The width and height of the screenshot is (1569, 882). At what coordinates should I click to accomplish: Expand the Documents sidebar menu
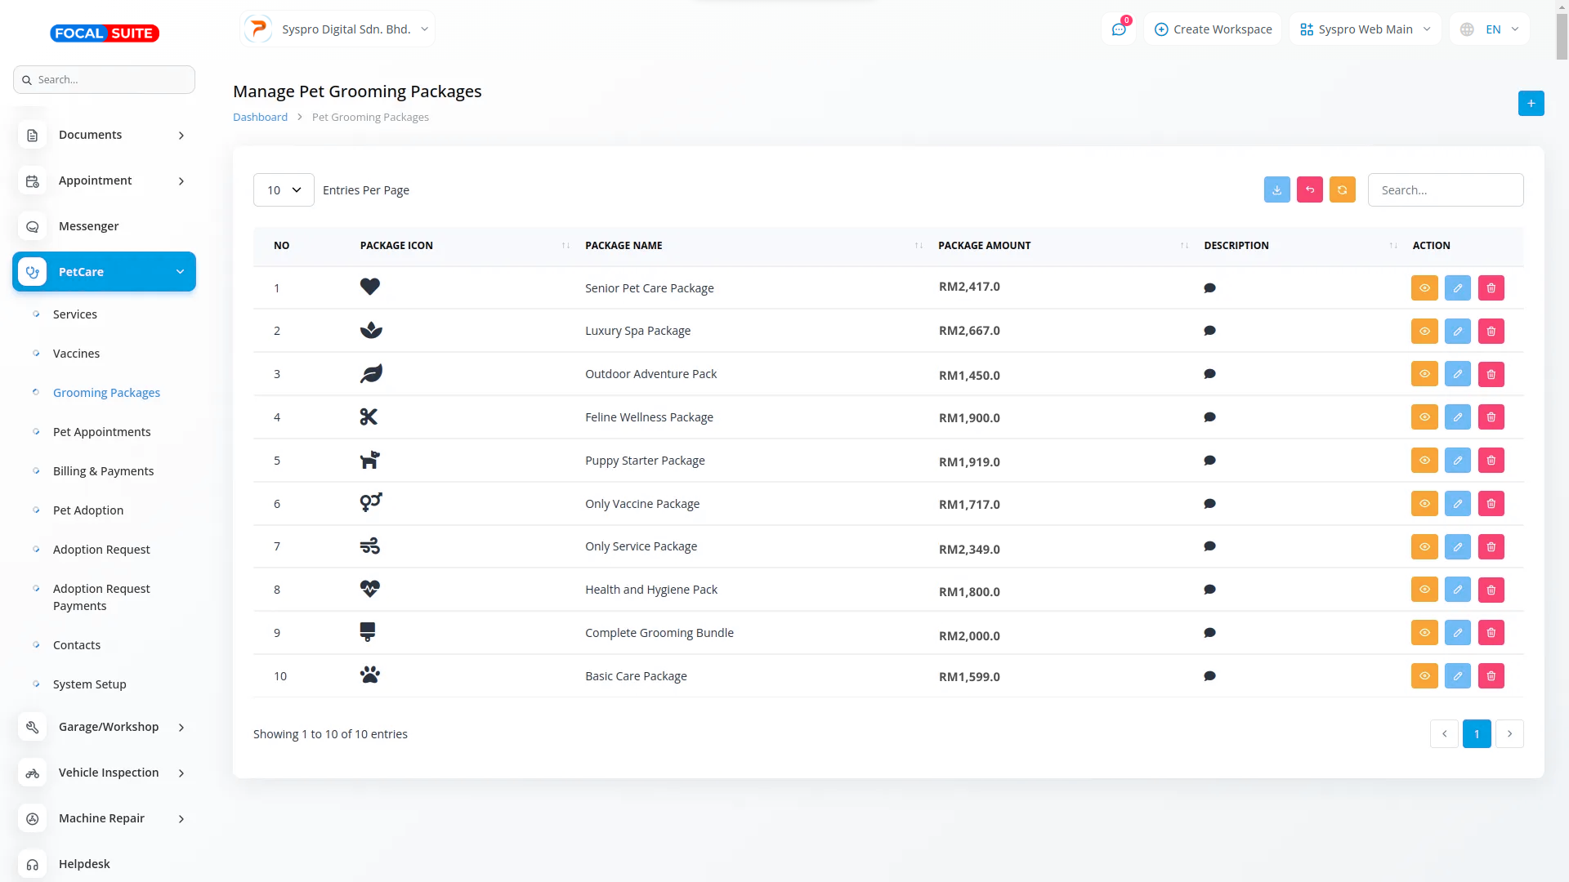pyautogui.click(x=104, y=135)
